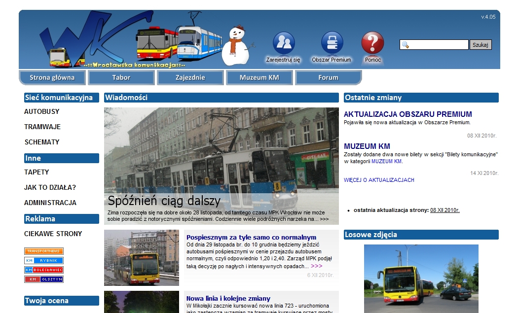Screen dimensions: 518x313
Task: Open the Nowa linia article night thumbnail
Action: click(x=142, y=302)
